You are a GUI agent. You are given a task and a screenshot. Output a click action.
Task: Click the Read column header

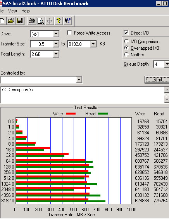click(159, 114)
